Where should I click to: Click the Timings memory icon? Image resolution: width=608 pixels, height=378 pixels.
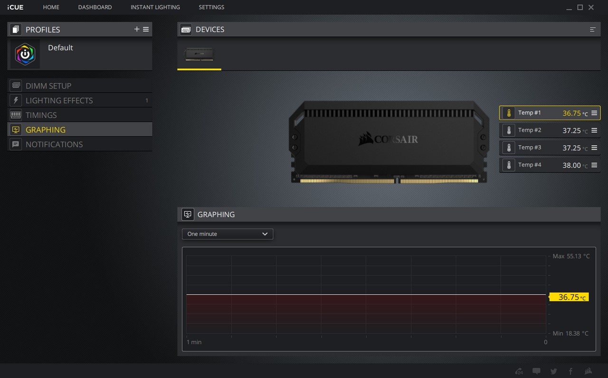(16, 115)
